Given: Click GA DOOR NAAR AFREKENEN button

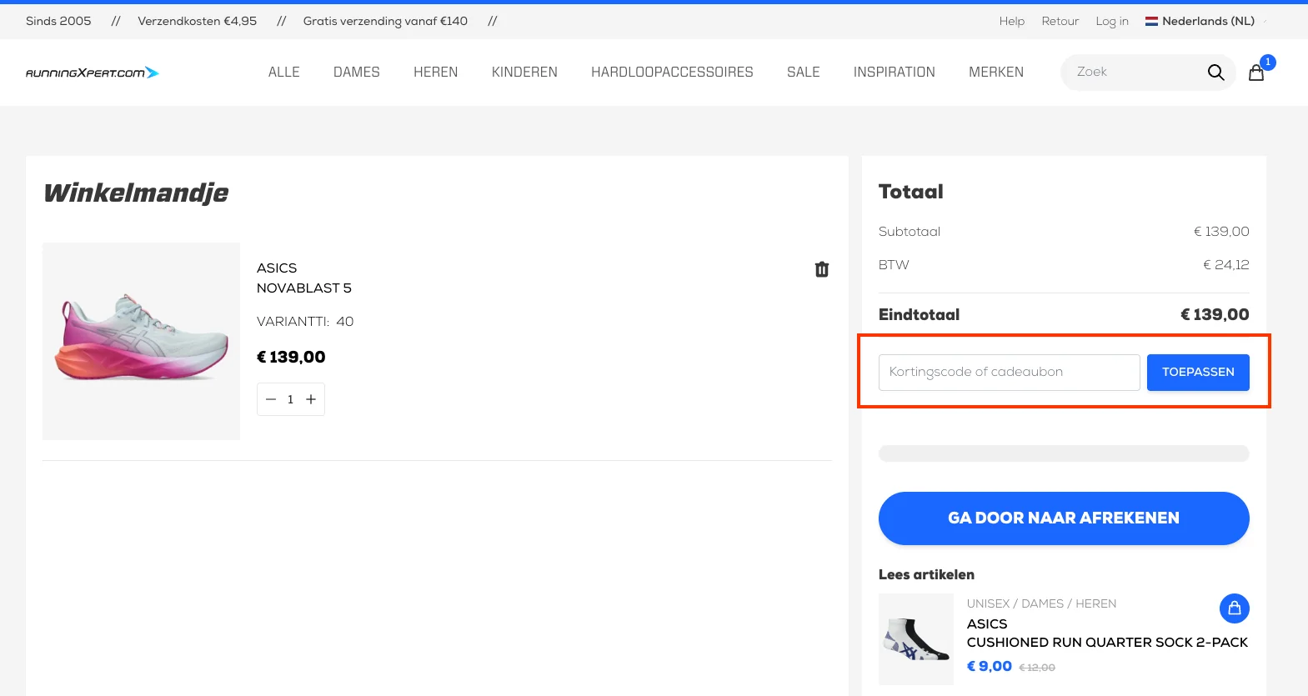Looking at the screenshot, I should (1064, 518).
